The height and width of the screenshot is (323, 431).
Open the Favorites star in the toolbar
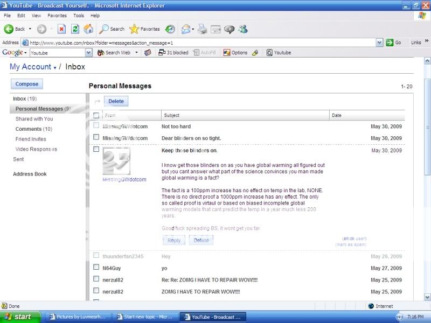(134, 29)
